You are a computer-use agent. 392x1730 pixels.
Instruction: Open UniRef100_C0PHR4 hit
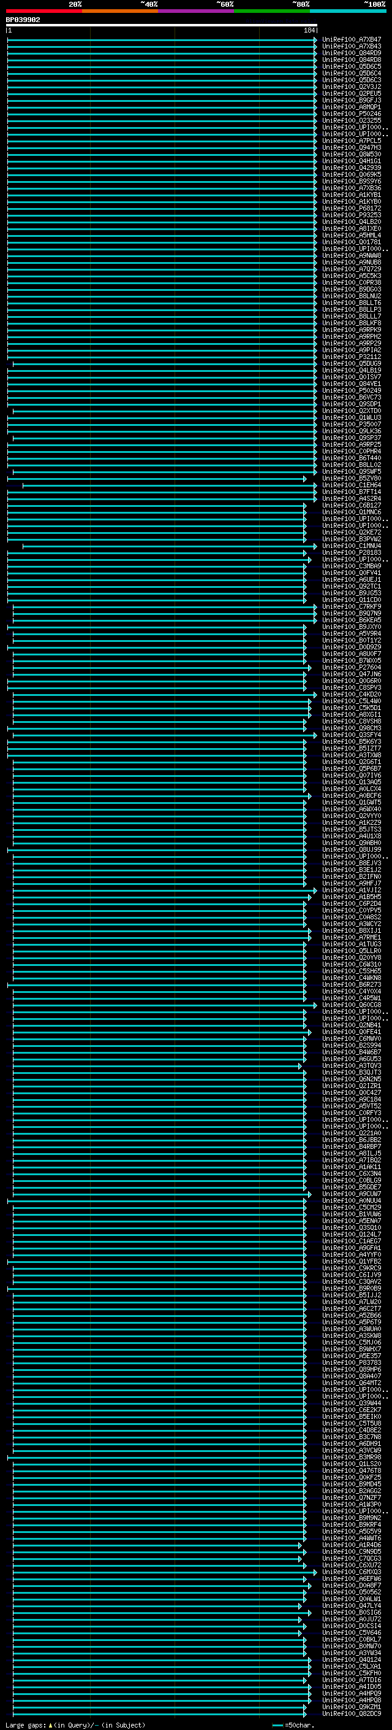(351, 451)
